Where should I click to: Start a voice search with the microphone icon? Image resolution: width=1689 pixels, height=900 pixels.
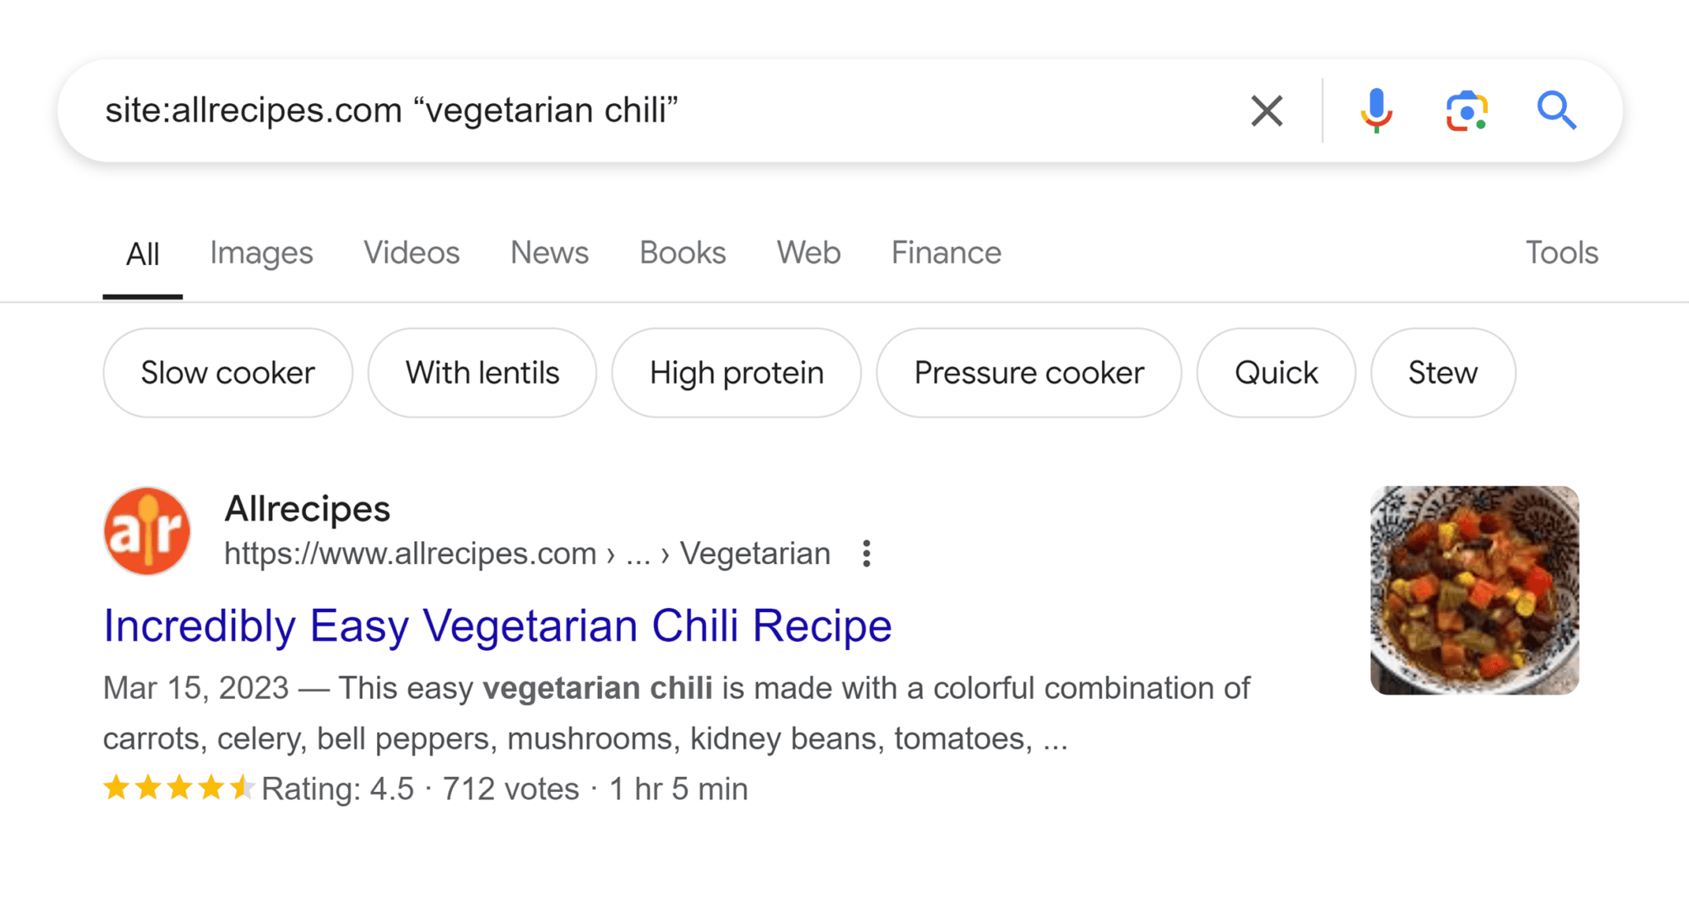[1376, 111]
